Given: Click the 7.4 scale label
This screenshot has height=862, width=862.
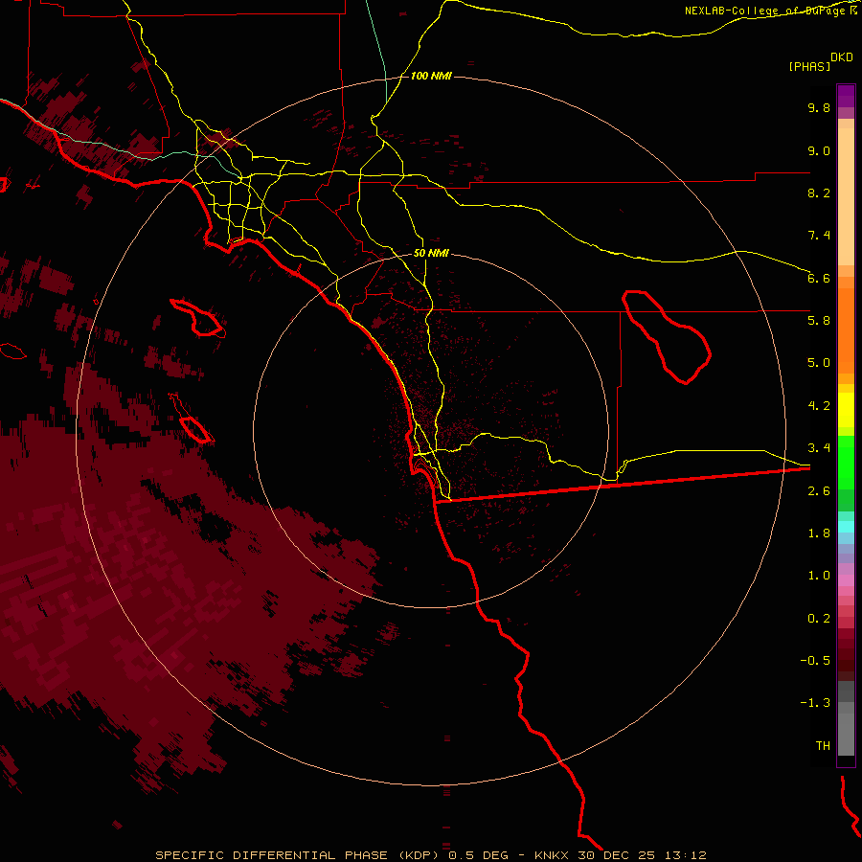Looking at the screenshot, I should [819, 236].
